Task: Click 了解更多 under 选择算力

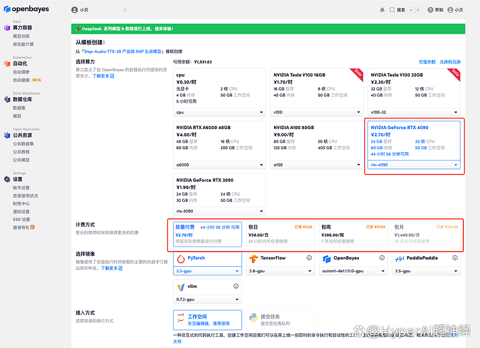Action: pyautogui.click(x=103, y=76)
